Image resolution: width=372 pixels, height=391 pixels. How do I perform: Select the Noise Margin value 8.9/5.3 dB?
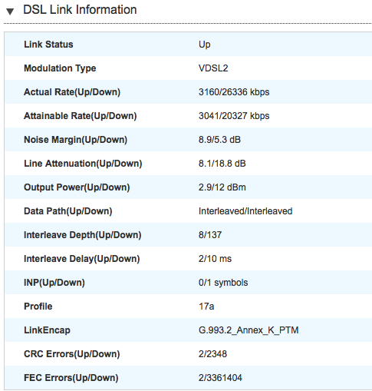coord(219,140)
